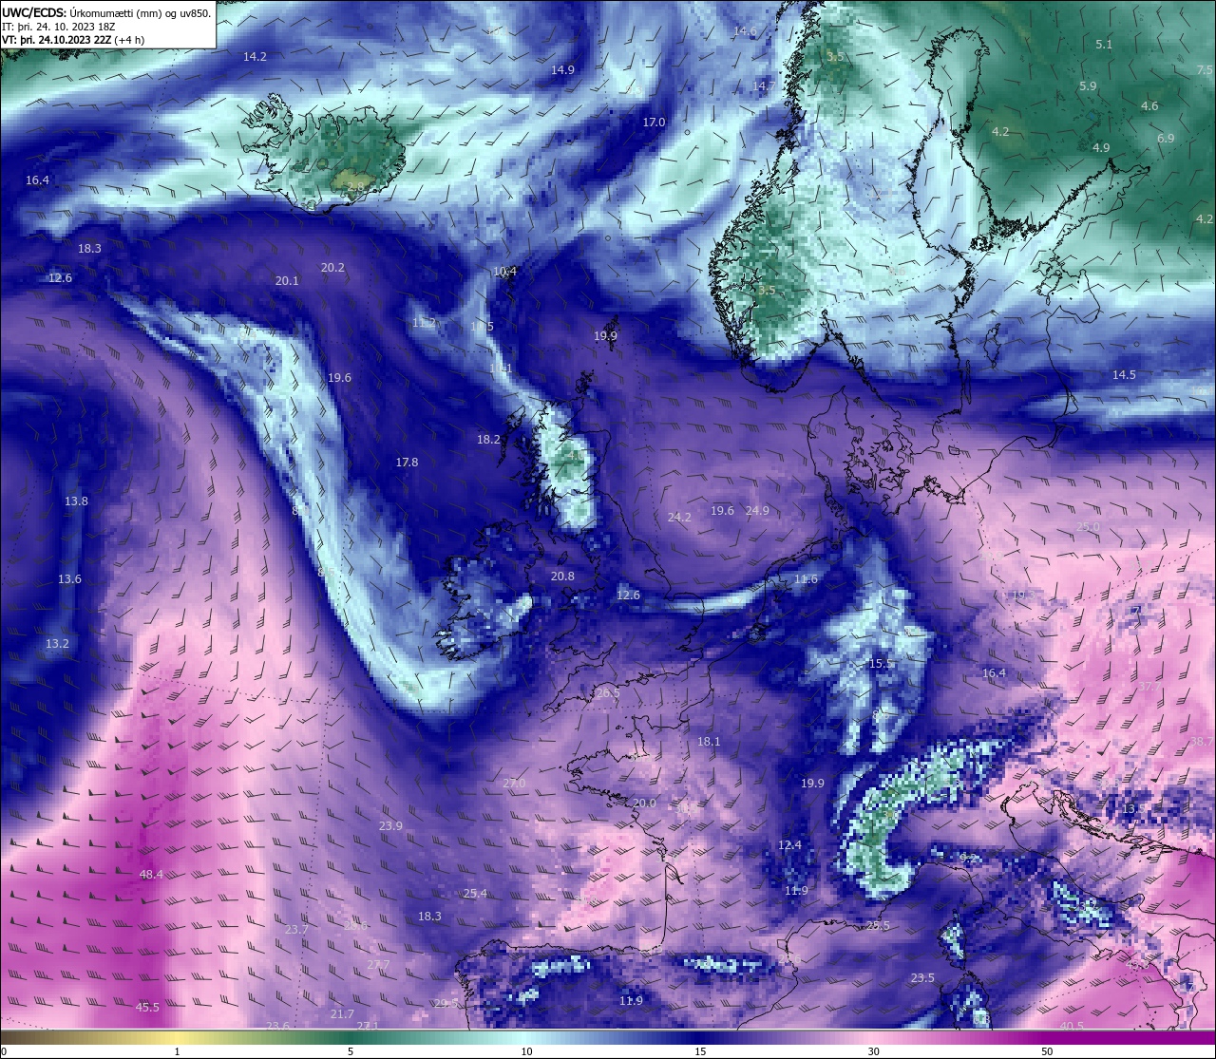
Task: Click the 18.1 value over France
Action: [x=709, y=742]
